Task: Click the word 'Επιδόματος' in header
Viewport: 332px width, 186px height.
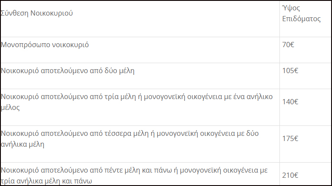Action: coord(301,19)
